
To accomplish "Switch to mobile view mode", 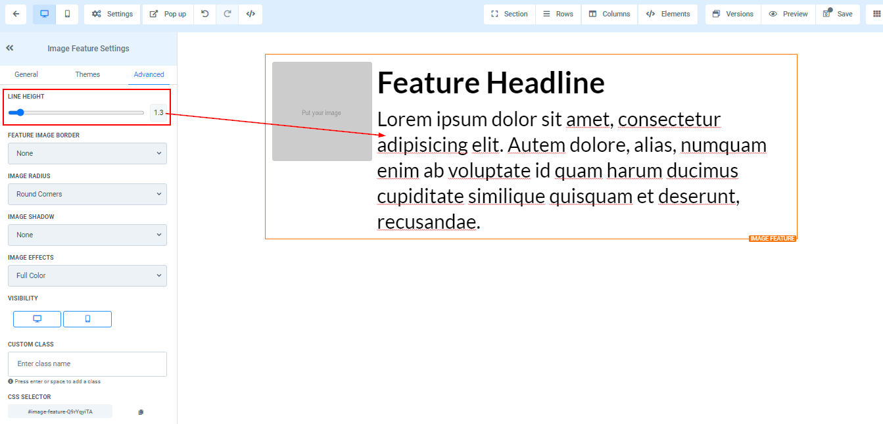I will tap(67, 14).
